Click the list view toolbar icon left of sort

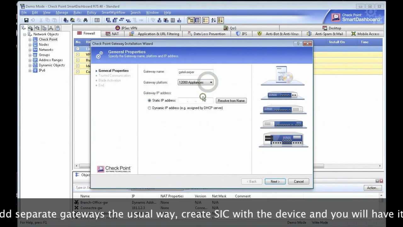pyautogui.click(x=206, y=20)
